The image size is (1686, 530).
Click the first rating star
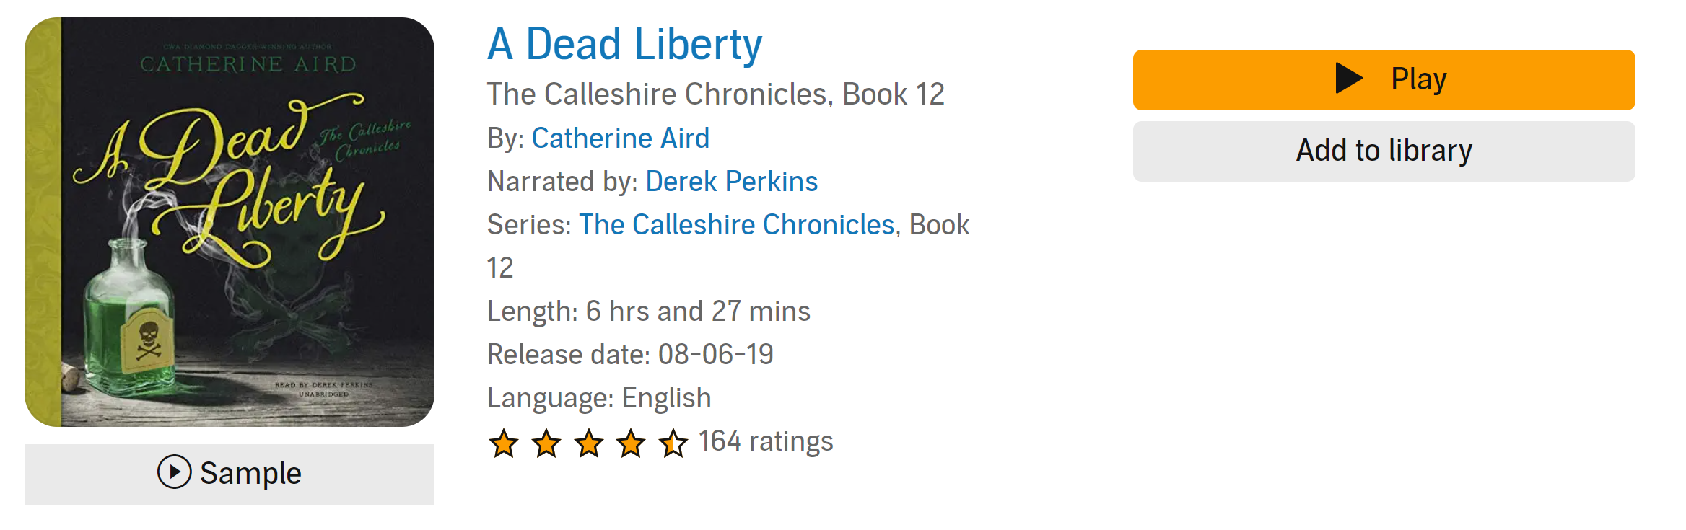pyautogui.click(x=504, y=443)
